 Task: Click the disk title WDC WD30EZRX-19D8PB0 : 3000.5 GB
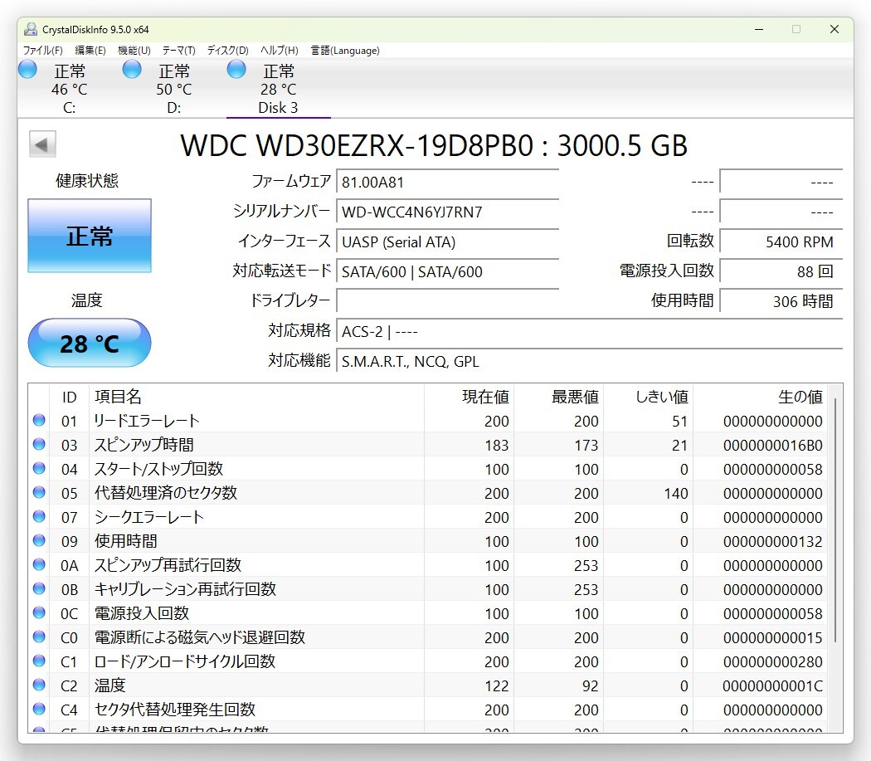coord(434,145)
